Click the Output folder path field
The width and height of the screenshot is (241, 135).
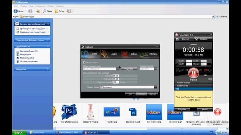(x=127, y=87)
